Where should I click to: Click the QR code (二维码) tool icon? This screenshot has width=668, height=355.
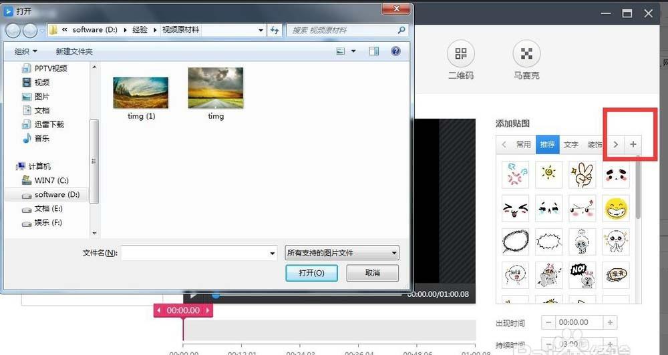point(460,53)
